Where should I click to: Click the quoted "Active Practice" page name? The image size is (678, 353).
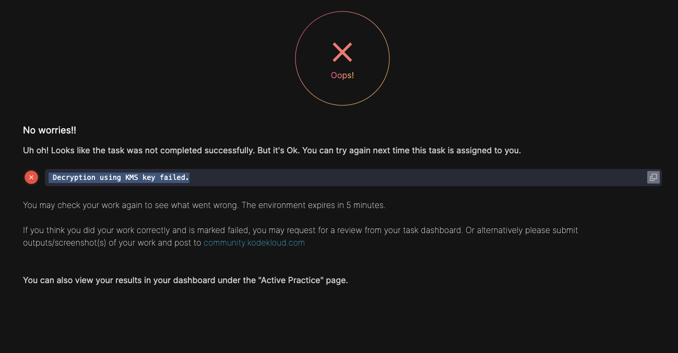pos(291,280)
